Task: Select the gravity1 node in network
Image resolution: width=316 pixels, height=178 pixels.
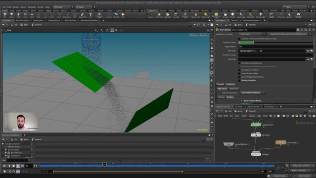Action: coord(256,135)
